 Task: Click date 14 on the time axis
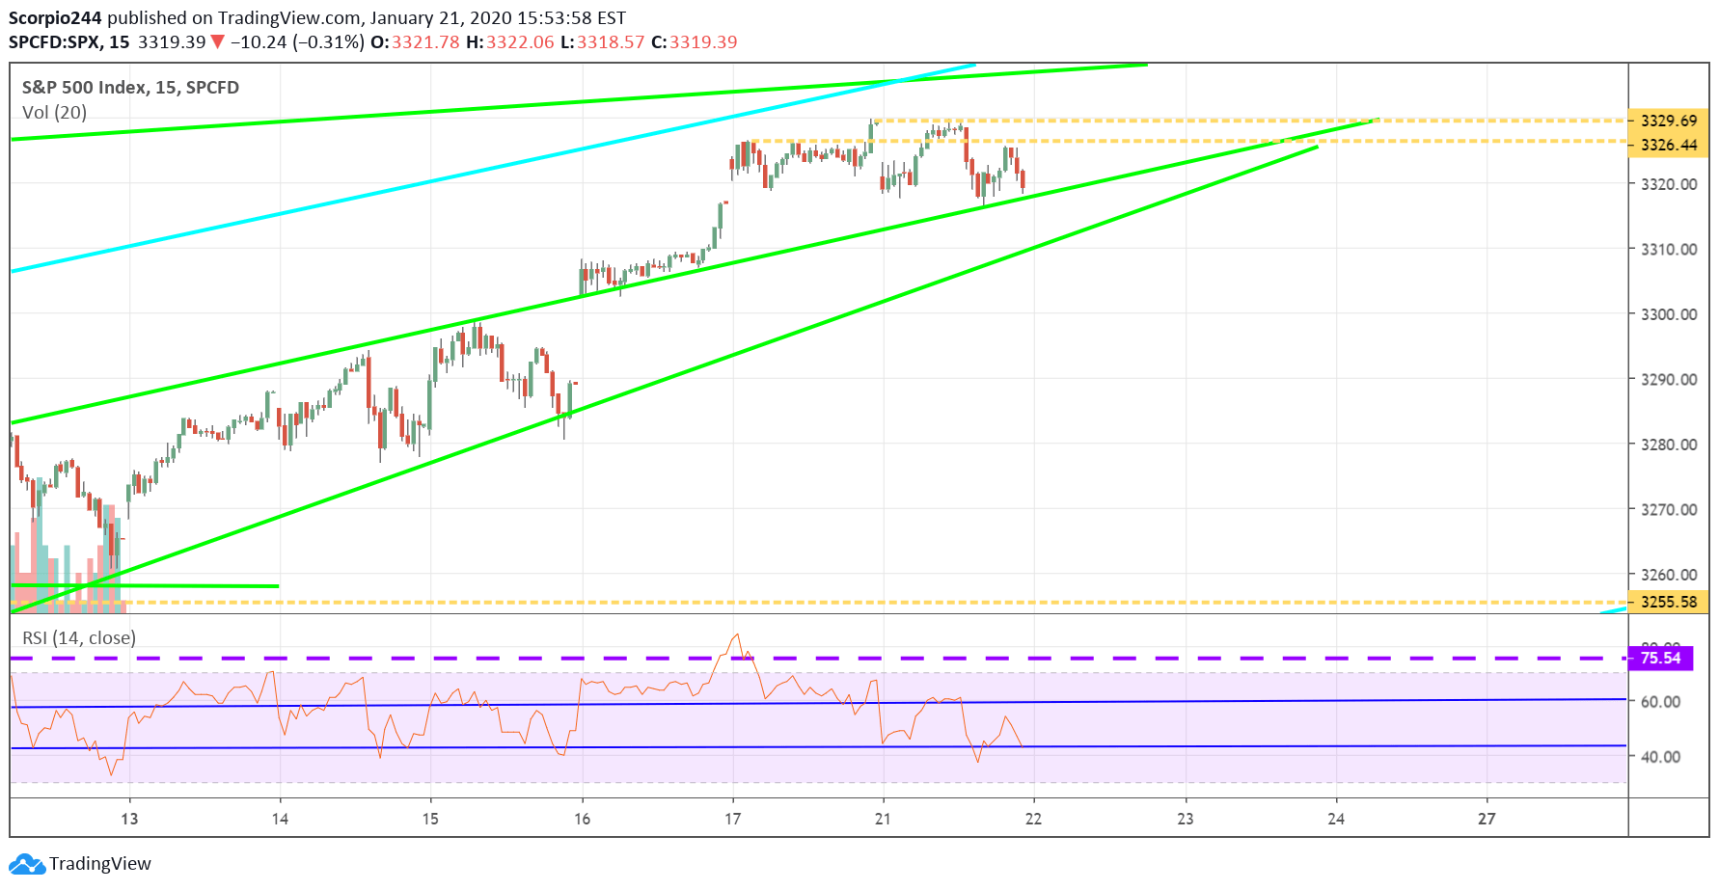pyautogui.click(x=280, y=819)
